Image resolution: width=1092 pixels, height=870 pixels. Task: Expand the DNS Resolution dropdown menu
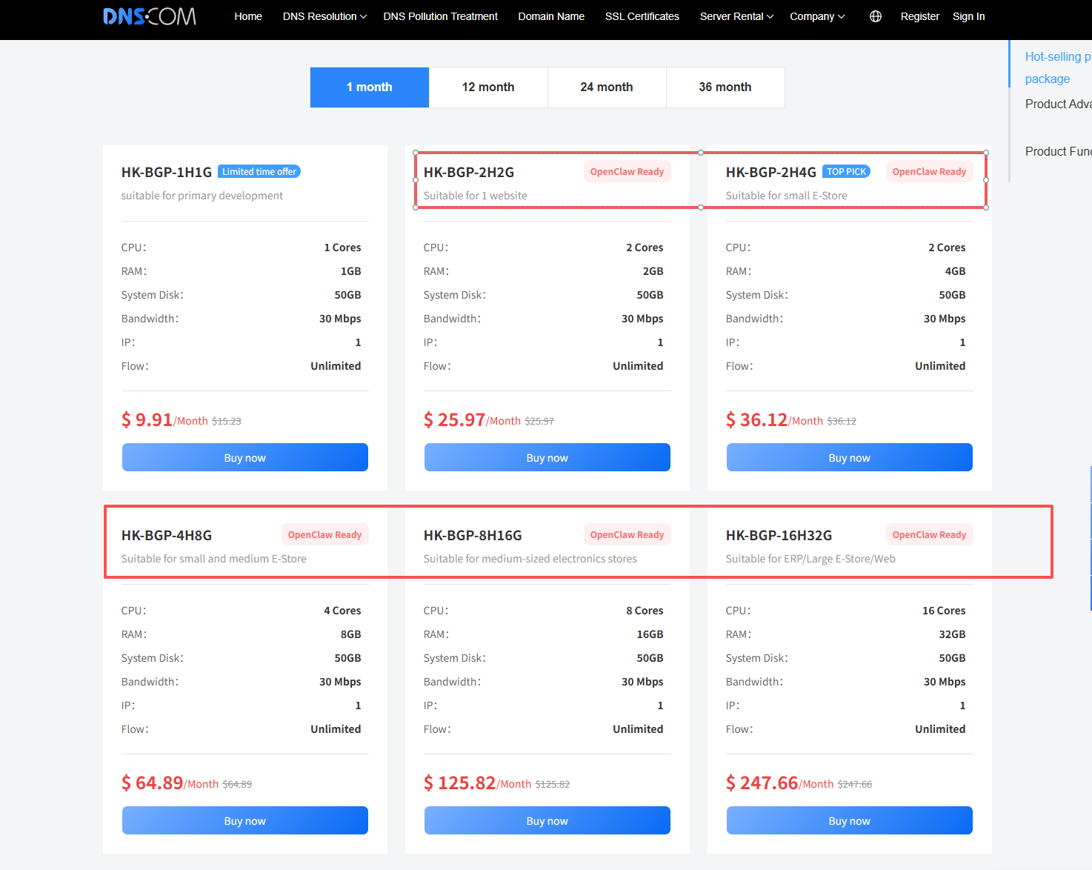click(x=324, y=16)
